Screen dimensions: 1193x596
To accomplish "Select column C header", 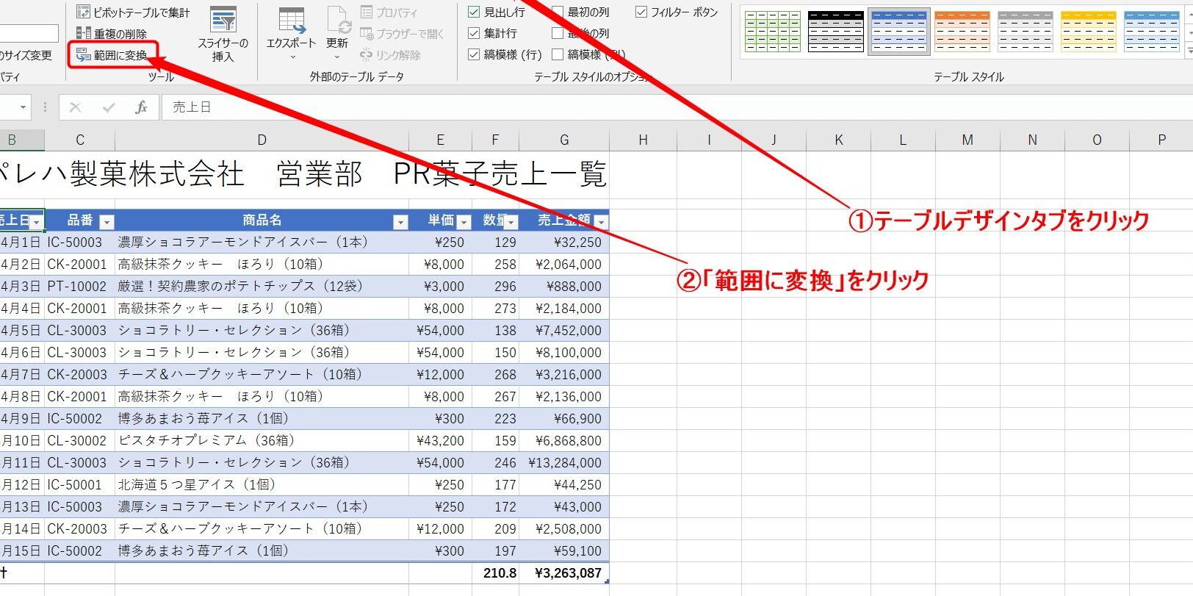I will point(80,140).
